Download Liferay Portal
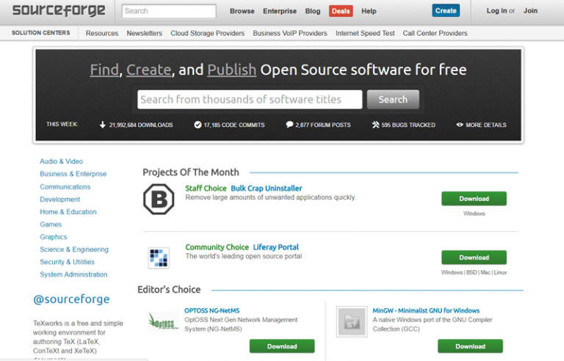 click(474, 258)
